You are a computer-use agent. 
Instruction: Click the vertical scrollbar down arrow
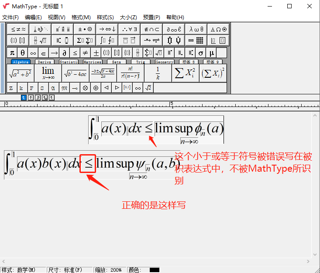(315, 255)
